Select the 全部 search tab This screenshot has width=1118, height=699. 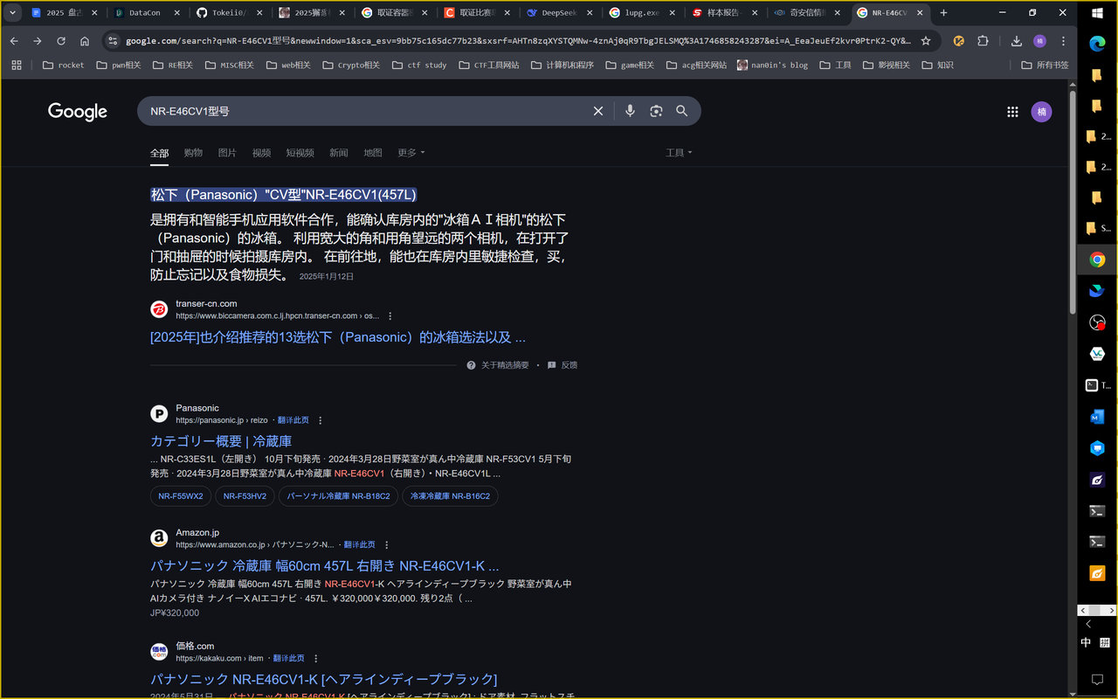tap(159, 153)
